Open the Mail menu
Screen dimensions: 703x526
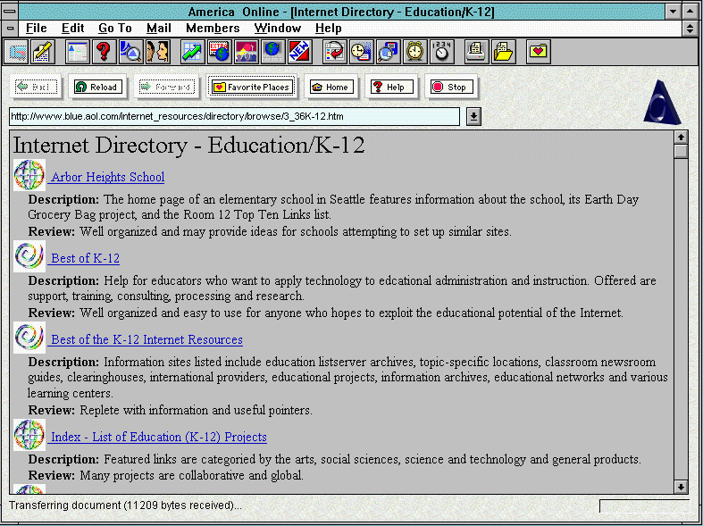pyautogui.click(x=159, y=29)
